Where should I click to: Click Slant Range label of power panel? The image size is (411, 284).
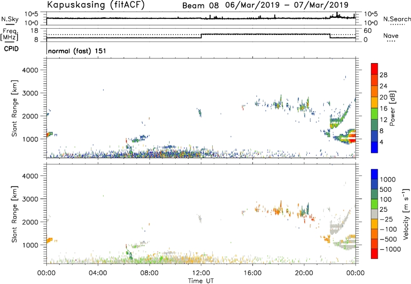point(14,108)
